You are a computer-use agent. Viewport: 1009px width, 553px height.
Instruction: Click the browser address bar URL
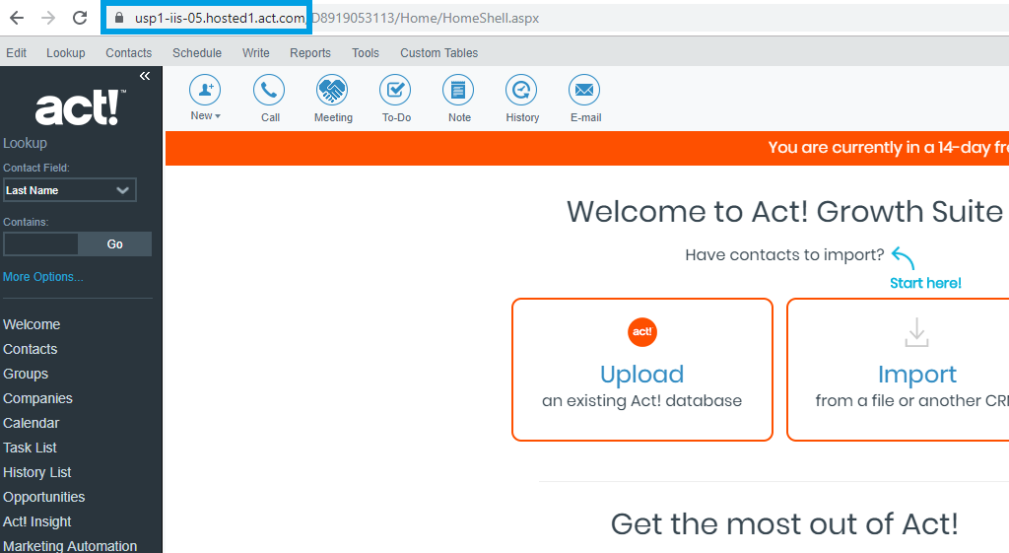pyautogui.click(x=335, y=18)
